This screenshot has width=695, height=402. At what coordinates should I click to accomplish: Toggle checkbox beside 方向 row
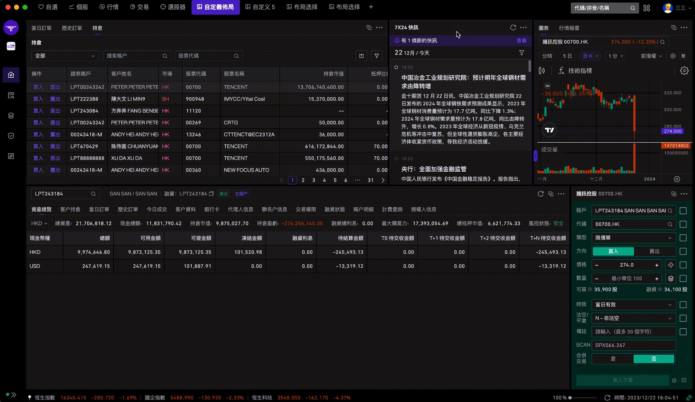click(683, 251)
